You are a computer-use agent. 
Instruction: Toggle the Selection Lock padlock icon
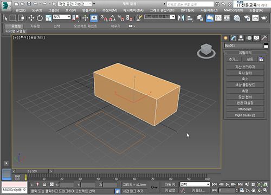(44, 184)
